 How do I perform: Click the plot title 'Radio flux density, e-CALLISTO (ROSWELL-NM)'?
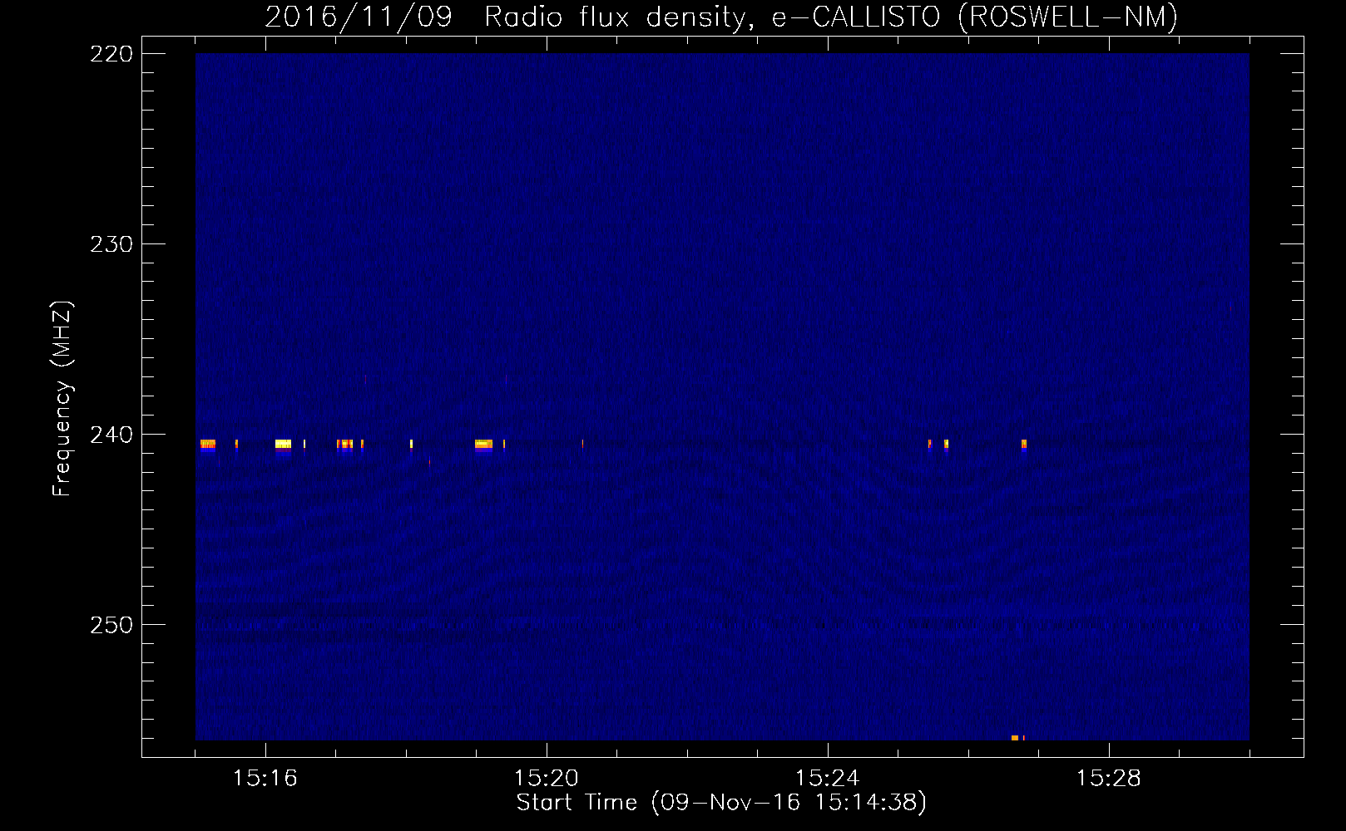[830, 17]
